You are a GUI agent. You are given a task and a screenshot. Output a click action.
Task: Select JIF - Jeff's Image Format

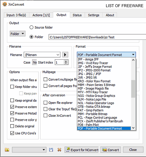pyautogui.click(x=104, y=66)
